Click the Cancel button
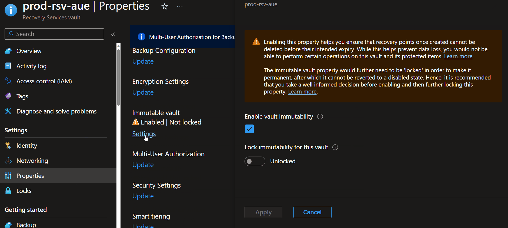The image size is (508, 228). point(312,212)
